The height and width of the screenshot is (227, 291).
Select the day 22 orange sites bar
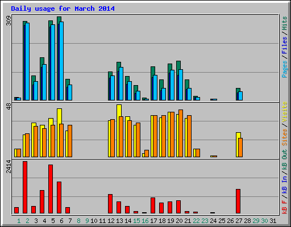click(x=198, y=153)
